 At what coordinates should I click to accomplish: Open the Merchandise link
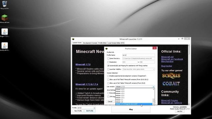[x=167, y=61]
